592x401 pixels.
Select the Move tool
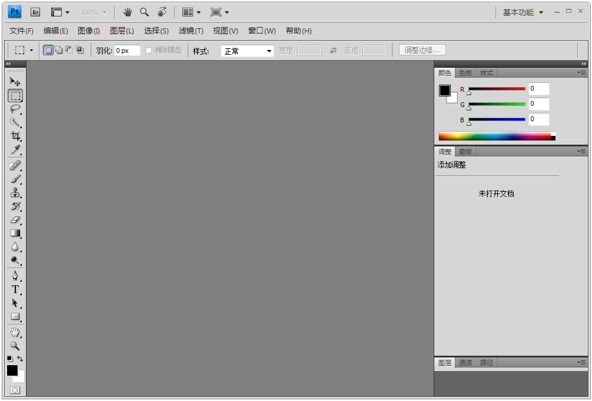tap(15, 82)
